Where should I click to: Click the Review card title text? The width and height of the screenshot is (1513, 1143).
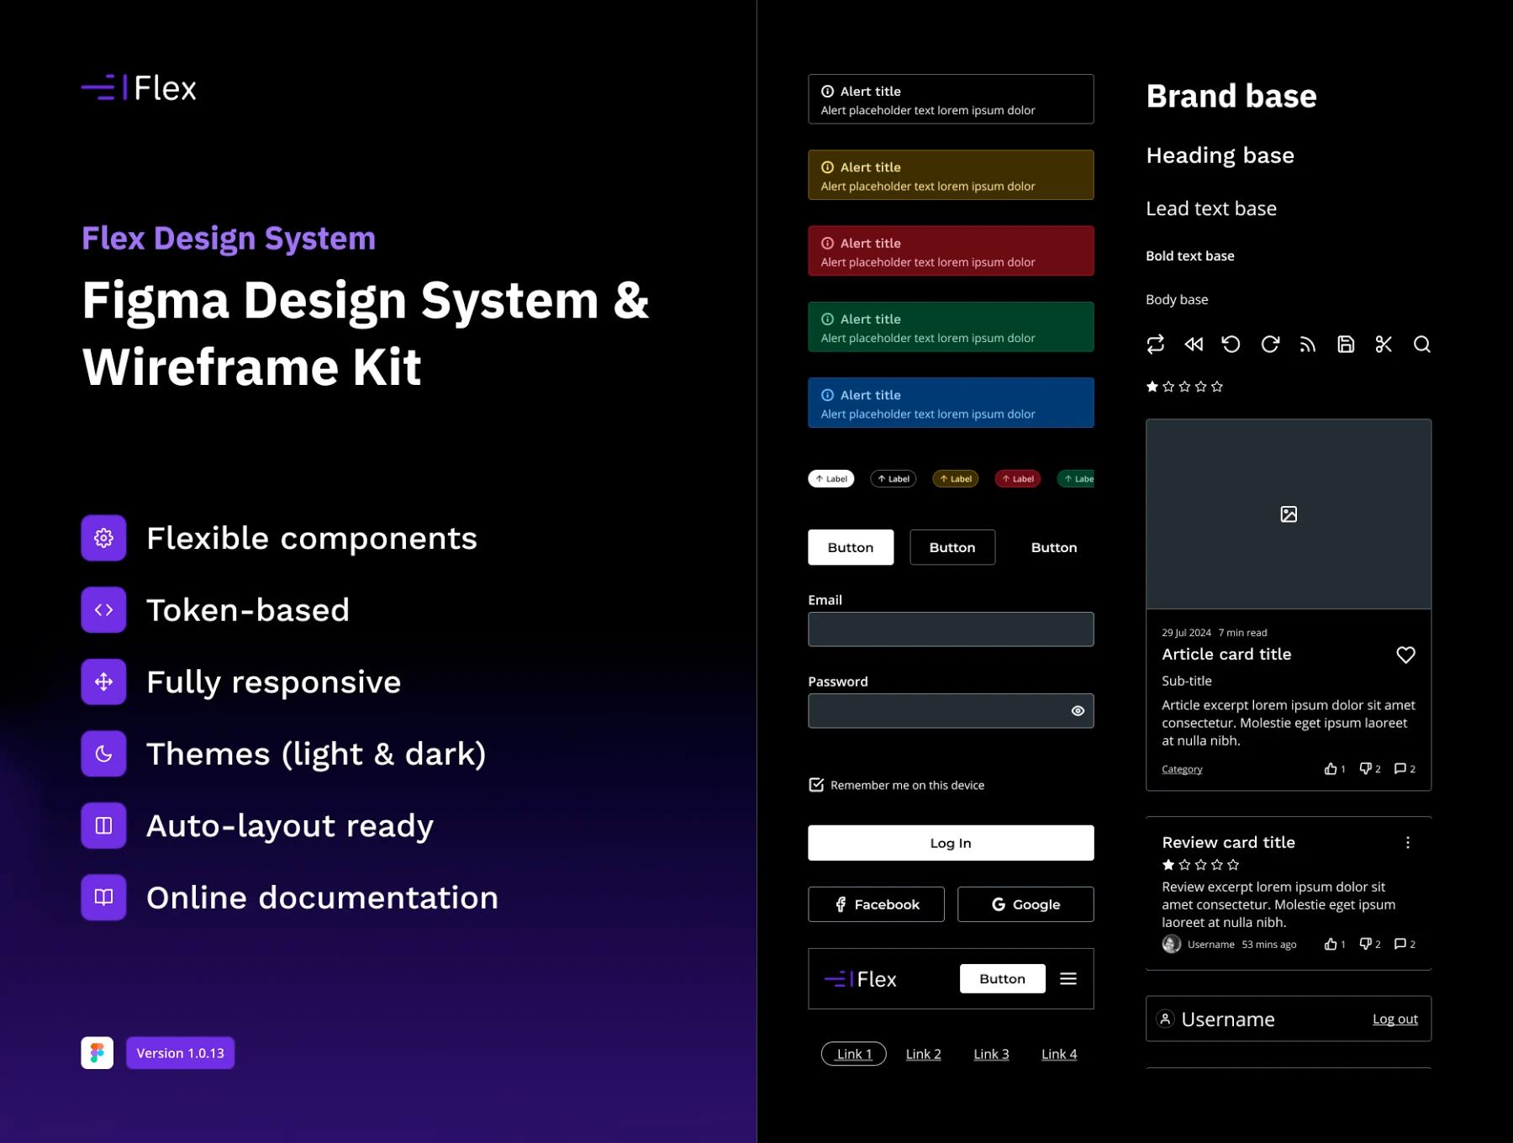[x=1228, y=843]
